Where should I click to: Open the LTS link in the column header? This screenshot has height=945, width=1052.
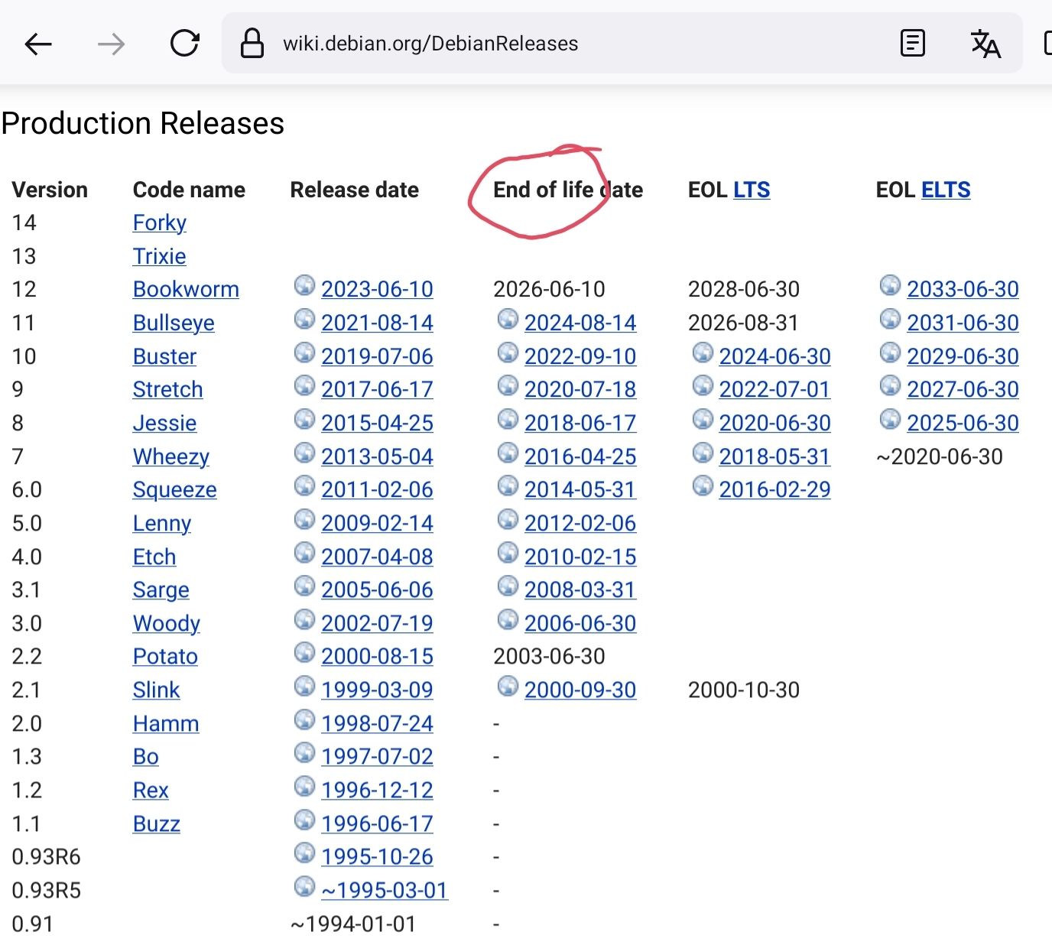click(752, 190)
